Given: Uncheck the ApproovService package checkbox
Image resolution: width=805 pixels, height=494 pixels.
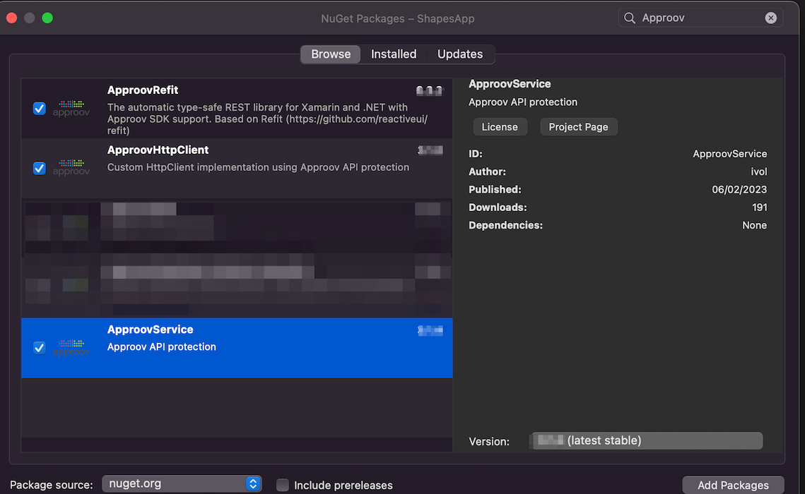Looking at the screenshot, I should (x=39, y=348).
